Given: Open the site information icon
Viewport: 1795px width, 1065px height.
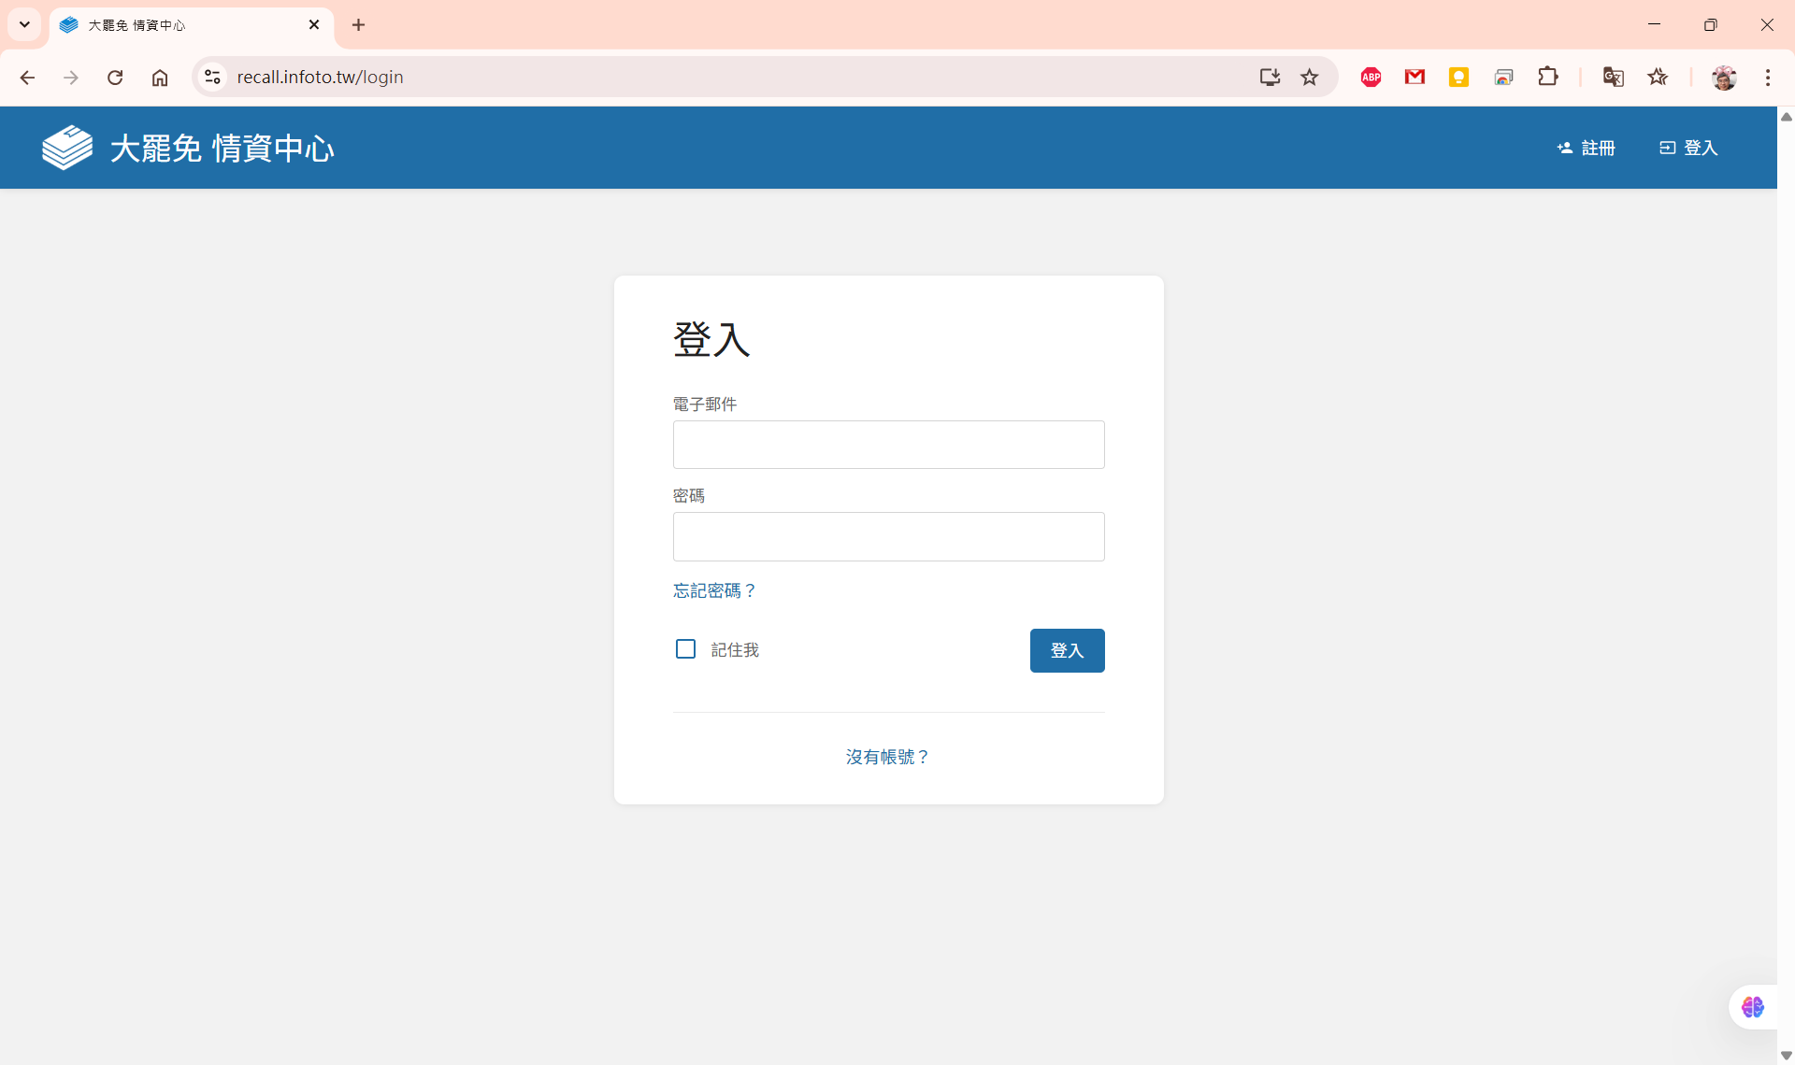Looking at the screenshot, I should 213,78.
